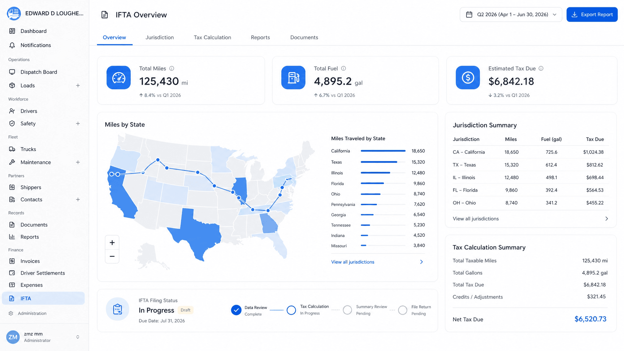Screen dimensions: 624x351
Task: Open the top Reports tab
Action: (261, 37)
